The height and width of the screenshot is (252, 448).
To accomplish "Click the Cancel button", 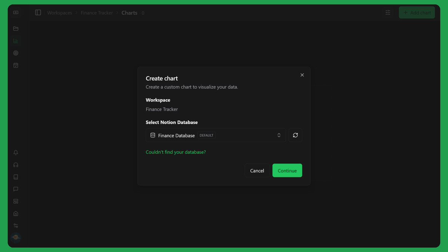I will 257,171.
